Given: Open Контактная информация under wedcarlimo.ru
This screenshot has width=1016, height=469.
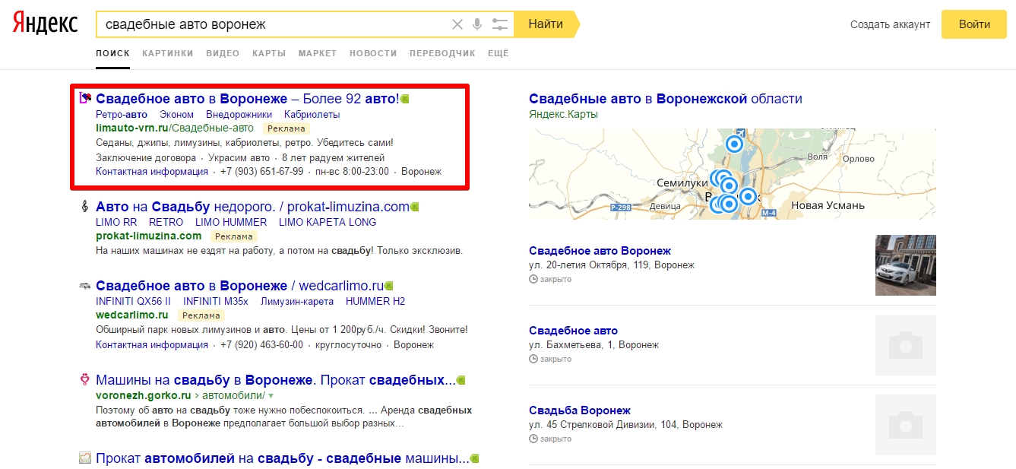Looking at the screenshot, I should tap(152, 344).
